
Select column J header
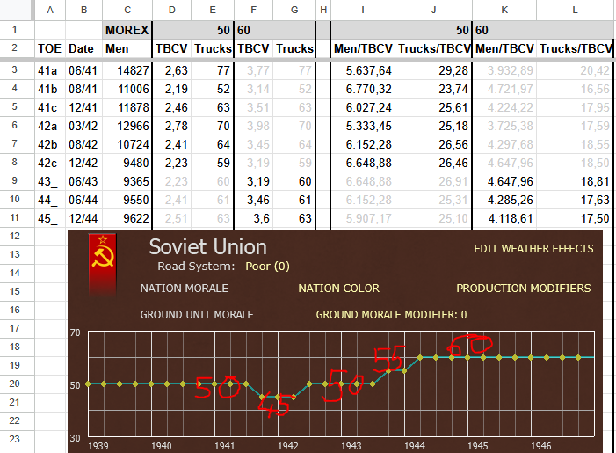433,10
